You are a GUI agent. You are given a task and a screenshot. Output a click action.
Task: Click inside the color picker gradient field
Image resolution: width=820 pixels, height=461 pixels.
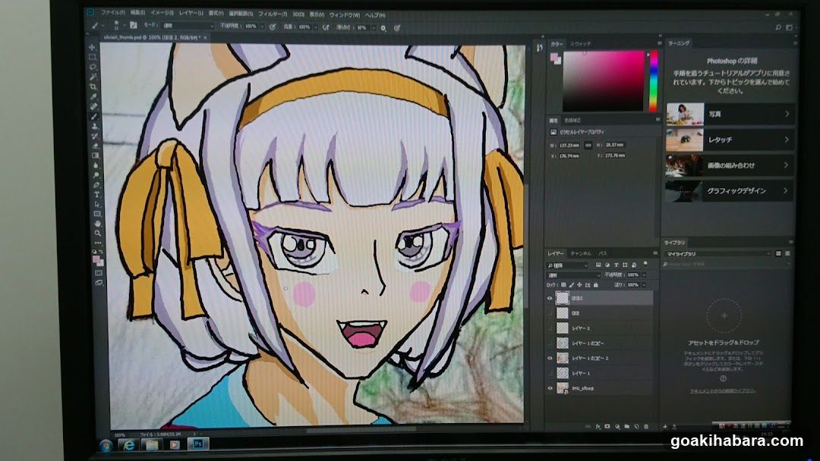[604, 81]
